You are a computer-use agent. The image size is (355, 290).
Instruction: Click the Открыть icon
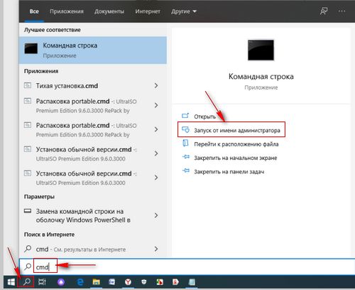click(185, 116)
